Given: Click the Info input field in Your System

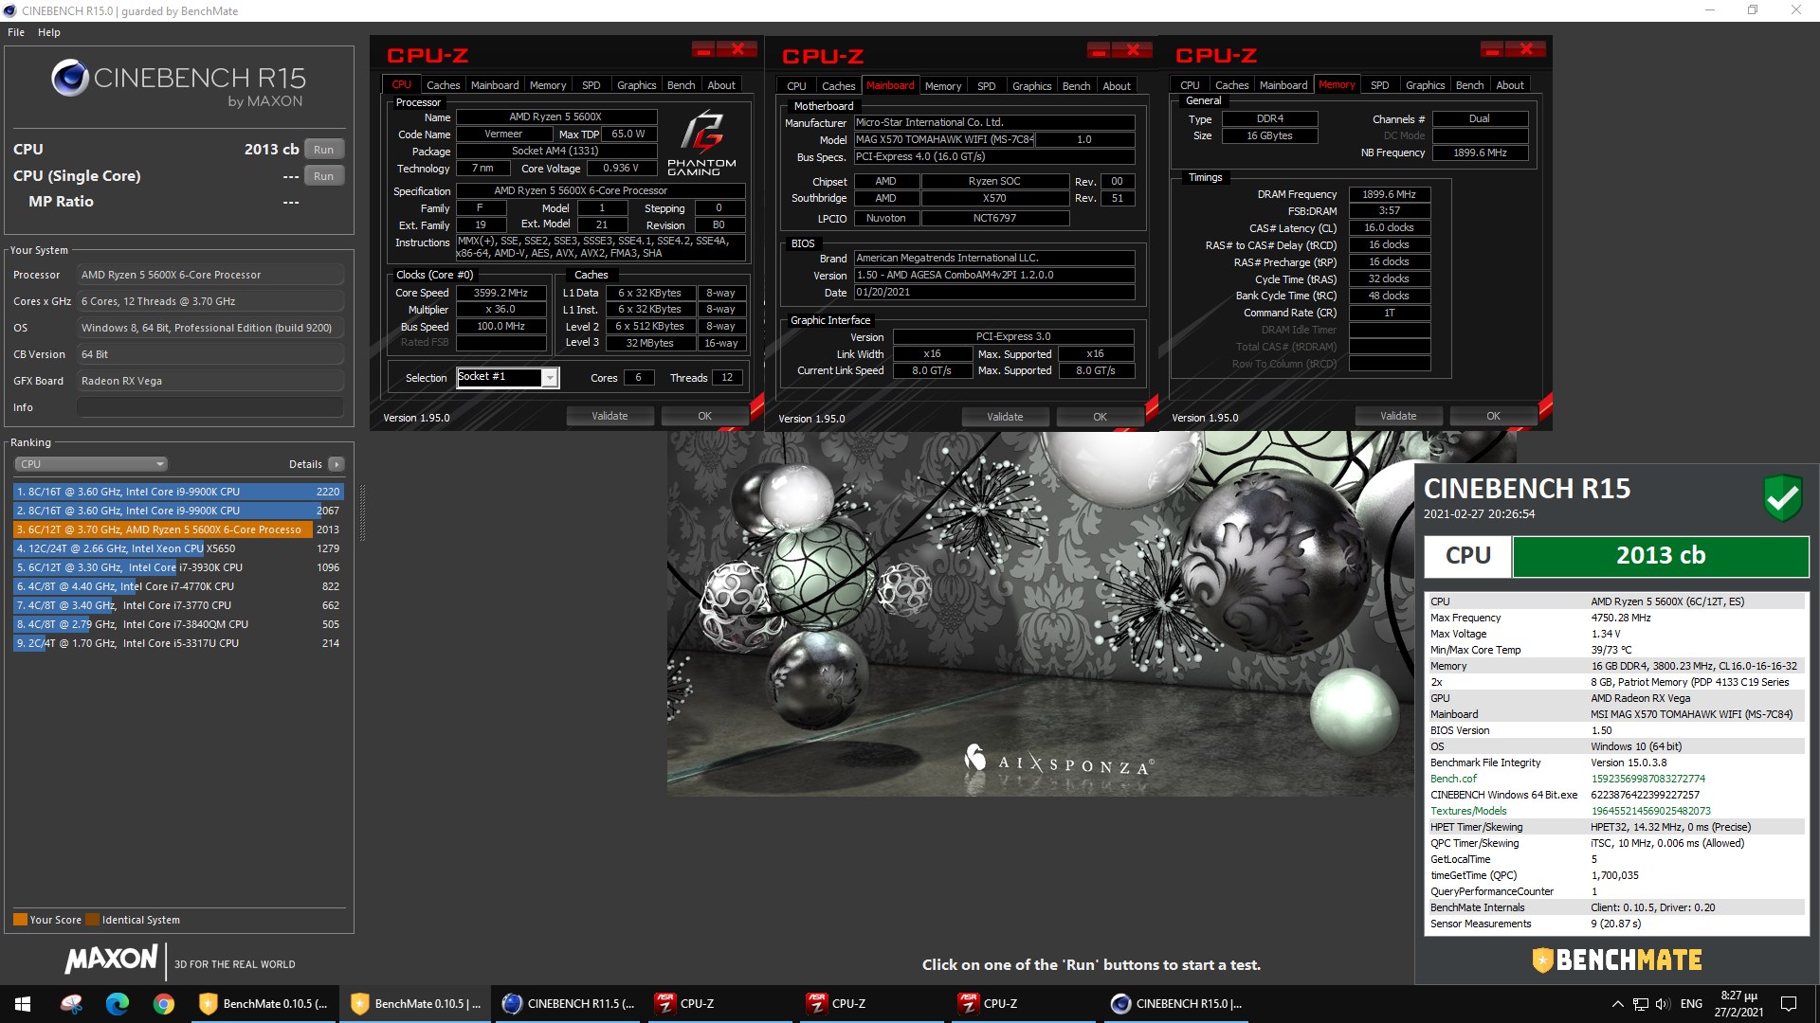Looking at the screenshot, I should [x=209, y=407].
